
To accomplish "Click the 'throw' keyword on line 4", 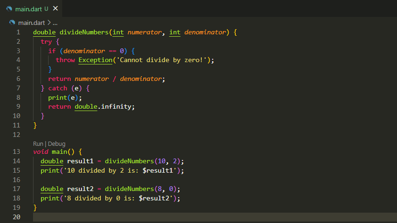I will pos(66,60).
